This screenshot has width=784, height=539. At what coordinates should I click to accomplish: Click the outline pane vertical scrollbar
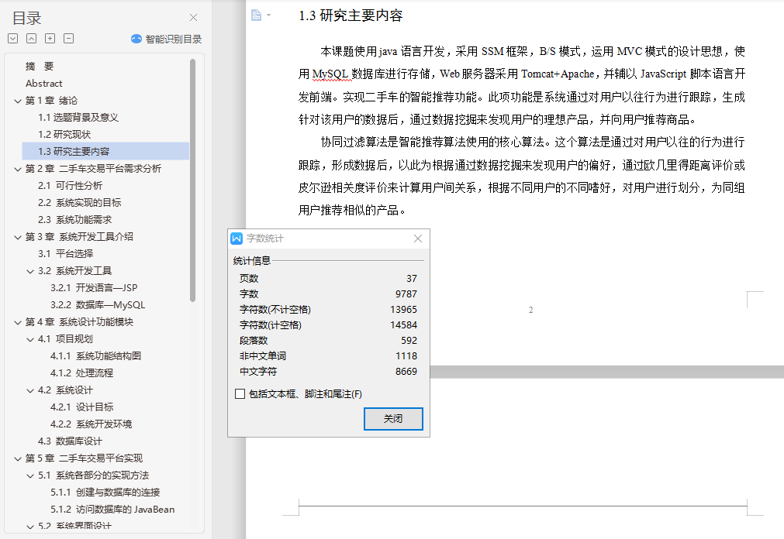coord(192,180)
